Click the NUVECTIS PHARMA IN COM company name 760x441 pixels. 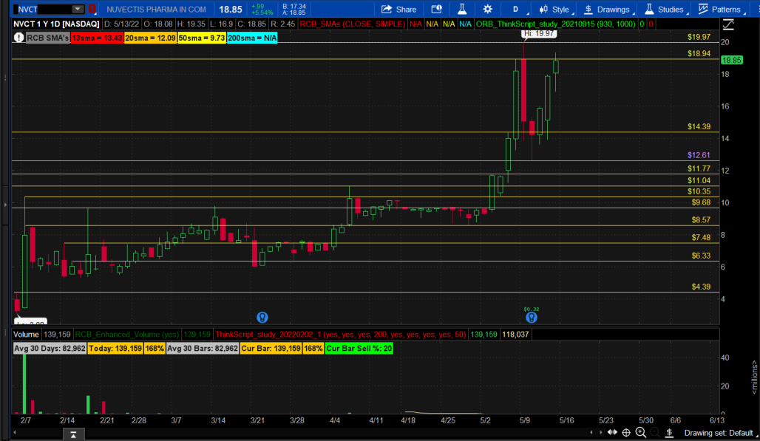tap(156, 9)
